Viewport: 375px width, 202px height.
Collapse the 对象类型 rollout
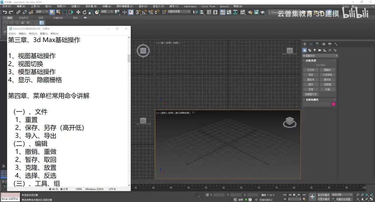point(311,61)
